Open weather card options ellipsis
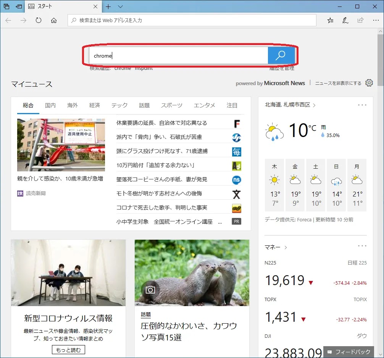 tap(362, 105)
